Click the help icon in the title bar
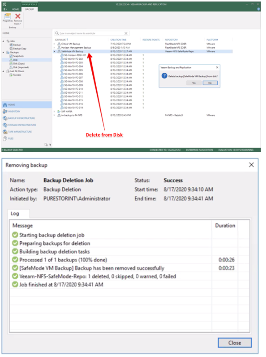The image size is (266, 357). [258, 9]
